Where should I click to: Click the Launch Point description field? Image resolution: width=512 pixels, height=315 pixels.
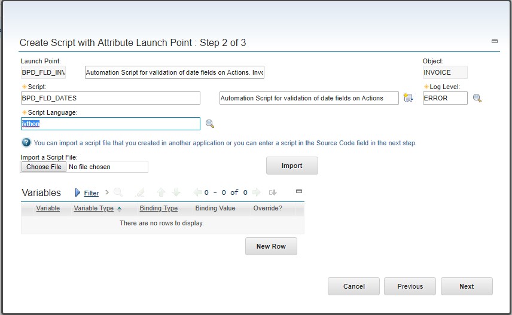click(x=175, y=72)
